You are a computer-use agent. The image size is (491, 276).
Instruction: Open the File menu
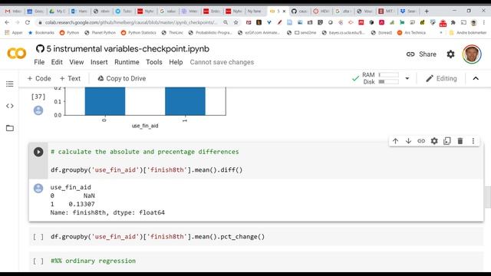[39, 62]
